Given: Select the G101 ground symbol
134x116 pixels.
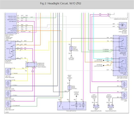Looking at the screenshot, I should (x=109, y=100).
